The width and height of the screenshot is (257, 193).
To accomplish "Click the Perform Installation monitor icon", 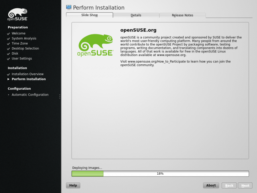I will pyautogui.click(x=69, y=7).
